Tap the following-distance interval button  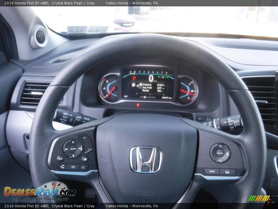228,154
